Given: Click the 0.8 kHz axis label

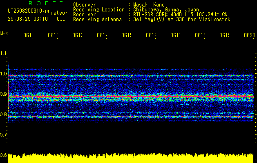Looking at the screenshot, I should point(3,114).
